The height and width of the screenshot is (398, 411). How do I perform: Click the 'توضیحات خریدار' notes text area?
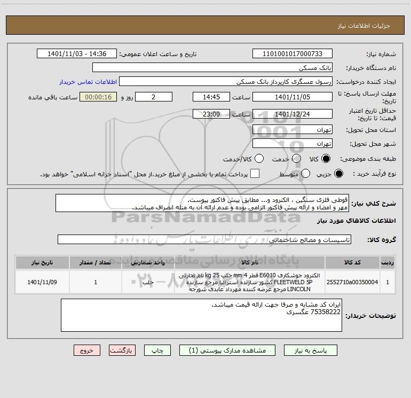tap(201, 315)
